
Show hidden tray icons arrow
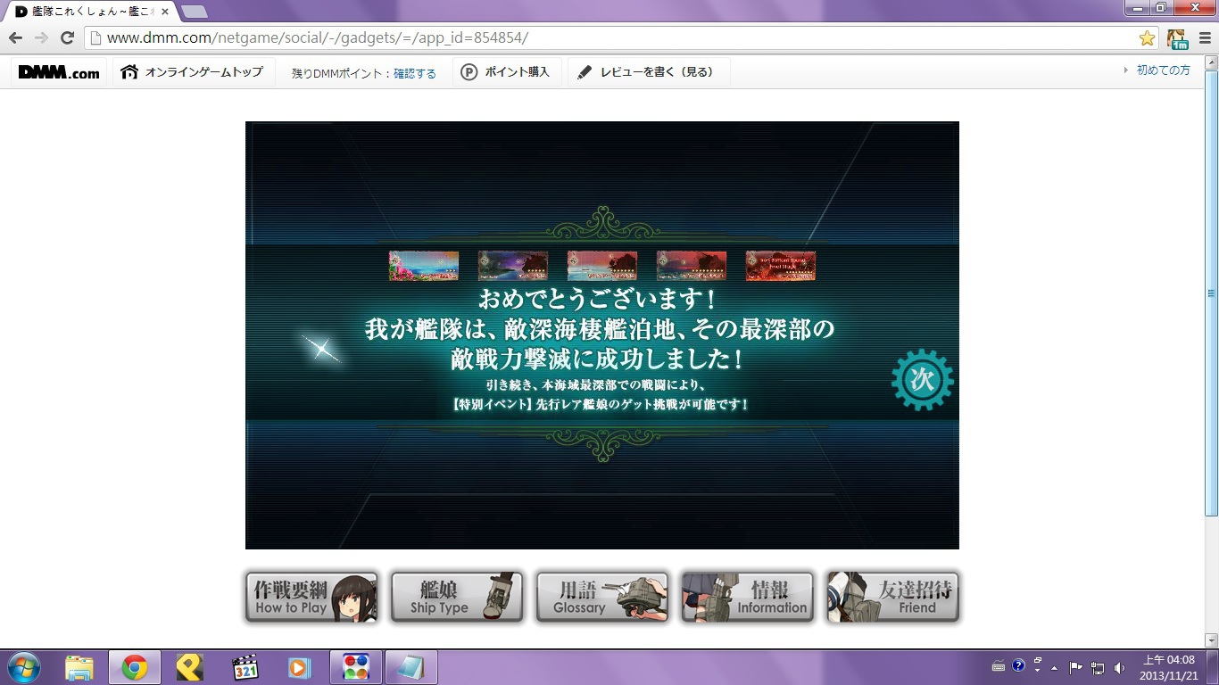click(x=1054, y=667)
